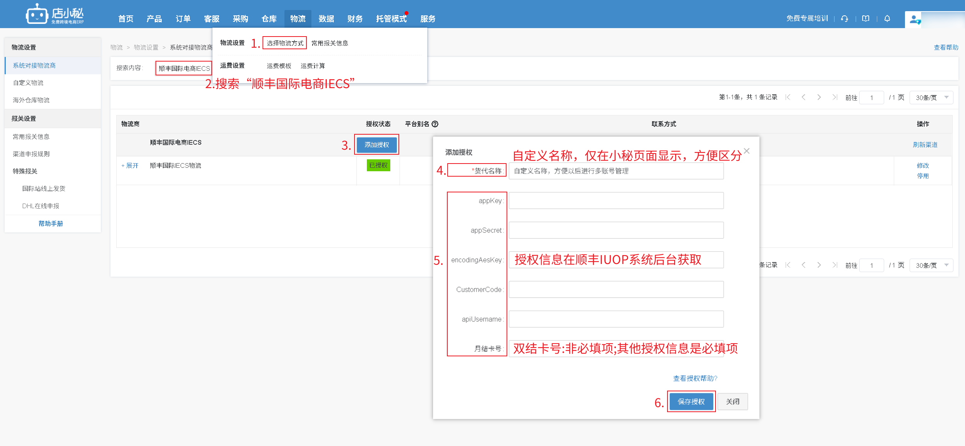Go to next page arrow in top pagination
The image size is (965, 446).
819,97
